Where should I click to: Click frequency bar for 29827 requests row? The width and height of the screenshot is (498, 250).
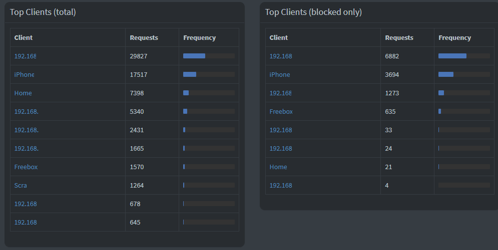tap(209, 56)
